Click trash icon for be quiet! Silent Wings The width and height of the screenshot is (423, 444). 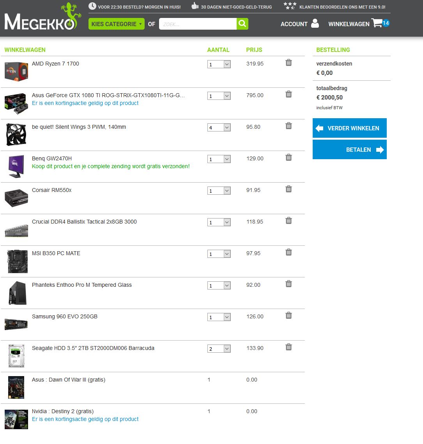(x=288, y=126)
